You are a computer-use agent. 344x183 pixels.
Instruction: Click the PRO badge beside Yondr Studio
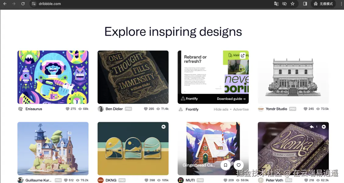tap(293, 109)
